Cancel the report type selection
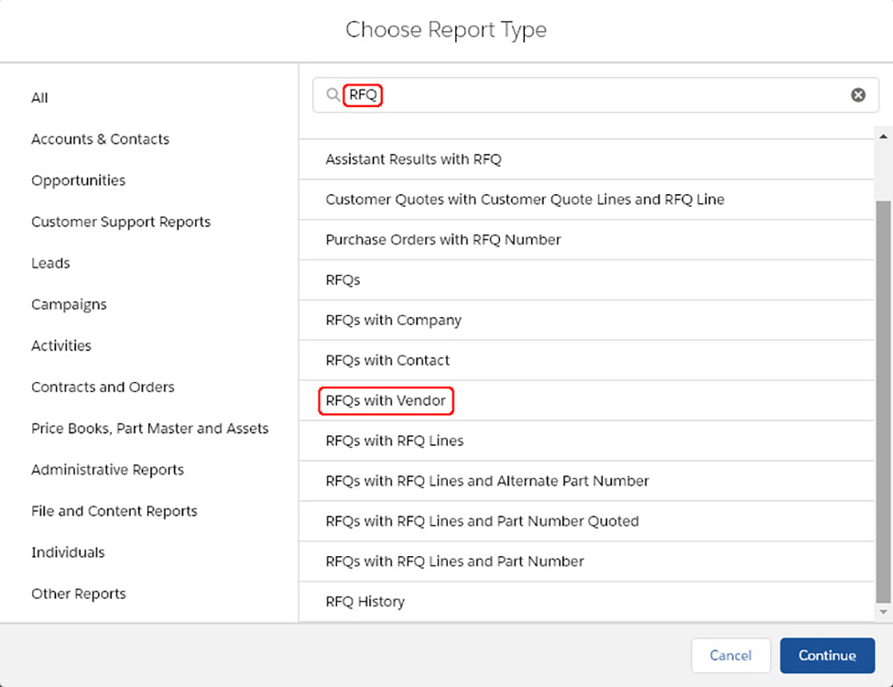This screenshot has width=893, height=687. pyautogui.click(x=730, y=655)
